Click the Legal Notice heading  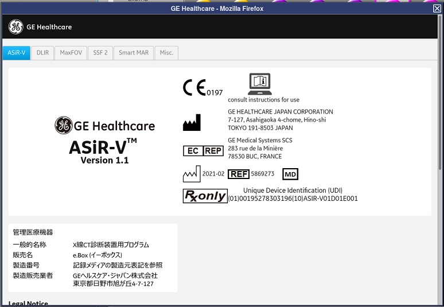pos(28,303)
